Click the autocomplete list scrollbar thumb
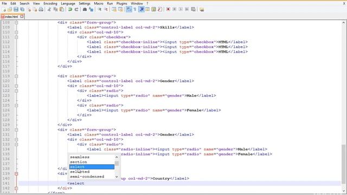Screen dimensions: 347x195 pyautogui.click(x=117, y=164)
